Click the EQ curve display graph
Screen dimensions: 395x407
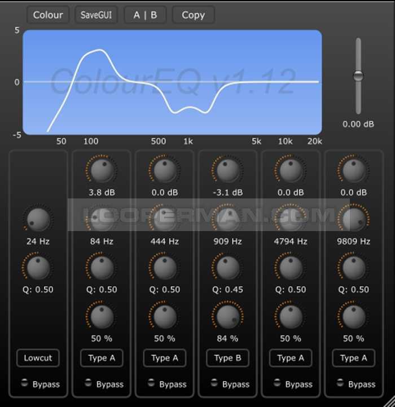(x=172, y=82)
